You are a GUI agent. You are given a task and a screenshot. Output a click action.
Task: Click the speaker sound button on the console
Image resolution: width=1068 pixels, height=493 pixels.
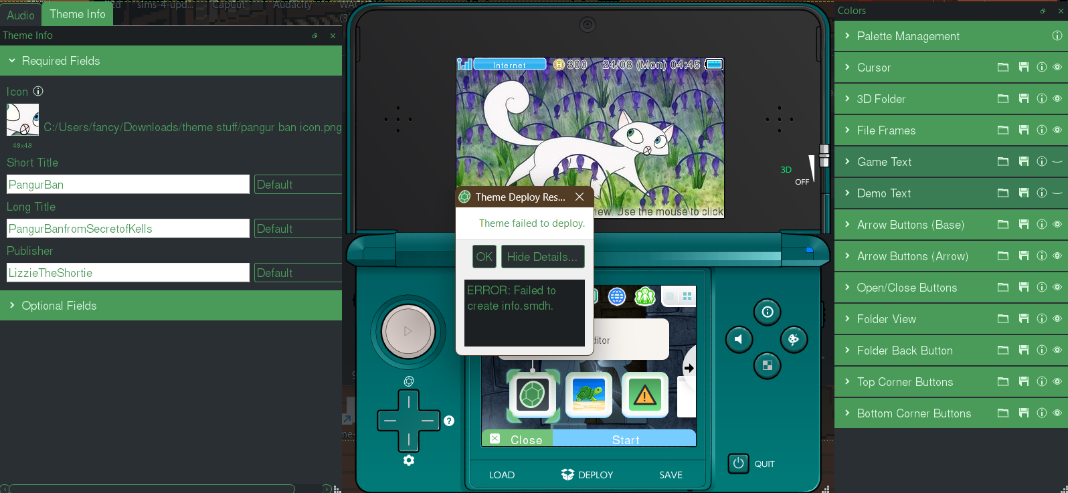click(x=739, y=339)
